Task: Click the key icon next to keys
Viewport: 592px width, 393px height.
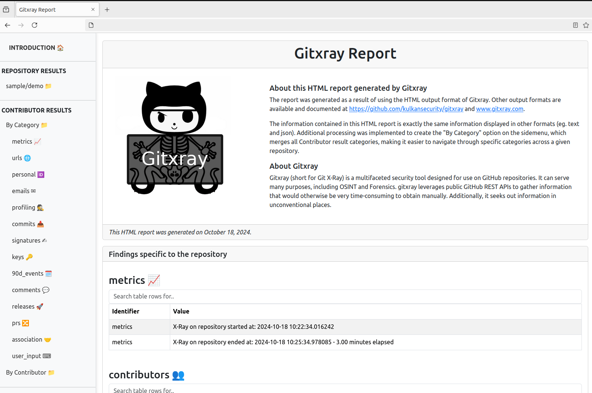Action: click(x=29, y=257)
